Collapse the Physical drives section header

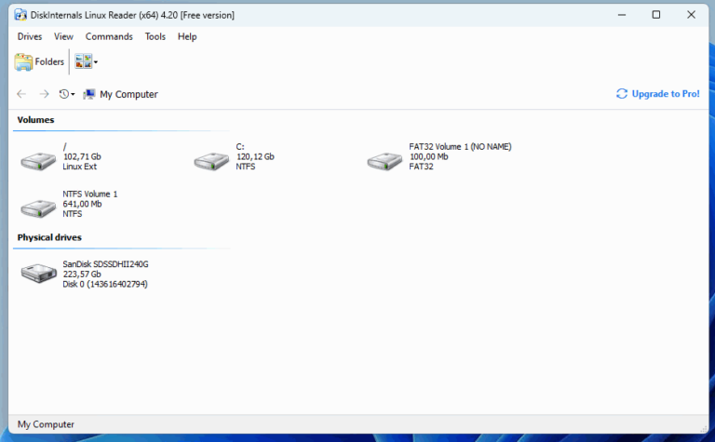[49, 238]
